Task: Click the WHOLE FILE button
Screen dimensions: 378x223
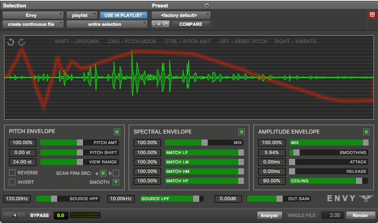Action: point(302,215)
